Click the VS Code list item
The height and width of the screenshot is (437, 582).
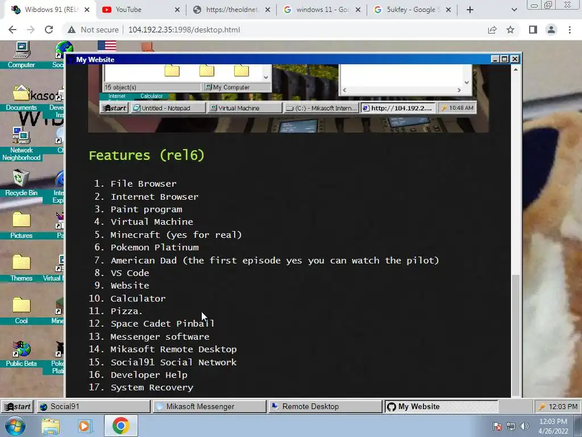tap(130, 273)
